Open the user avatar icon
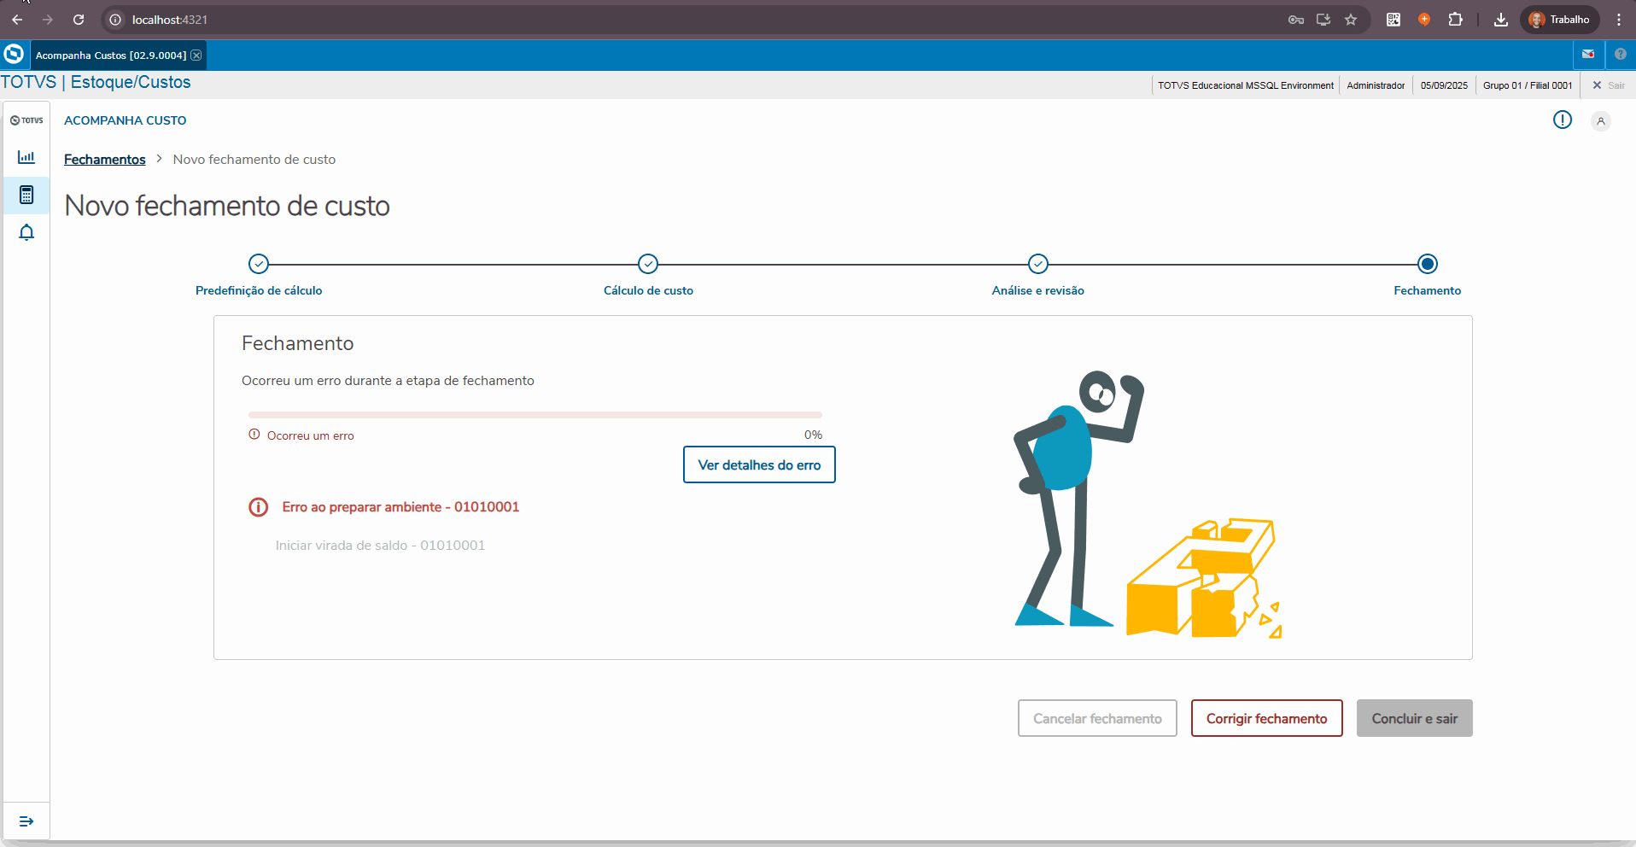The height and width of the screenshot is (847, 1636). click(1601, 121)
